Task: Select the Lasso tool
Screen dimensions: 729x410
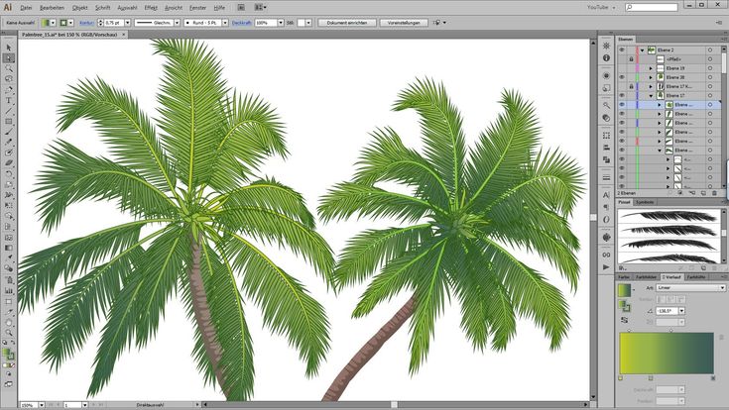Action: pyautogui.click(x=9, y=79)
